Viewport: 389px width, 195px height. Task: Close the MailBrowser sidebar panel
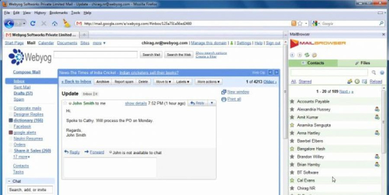coord(384,34)
